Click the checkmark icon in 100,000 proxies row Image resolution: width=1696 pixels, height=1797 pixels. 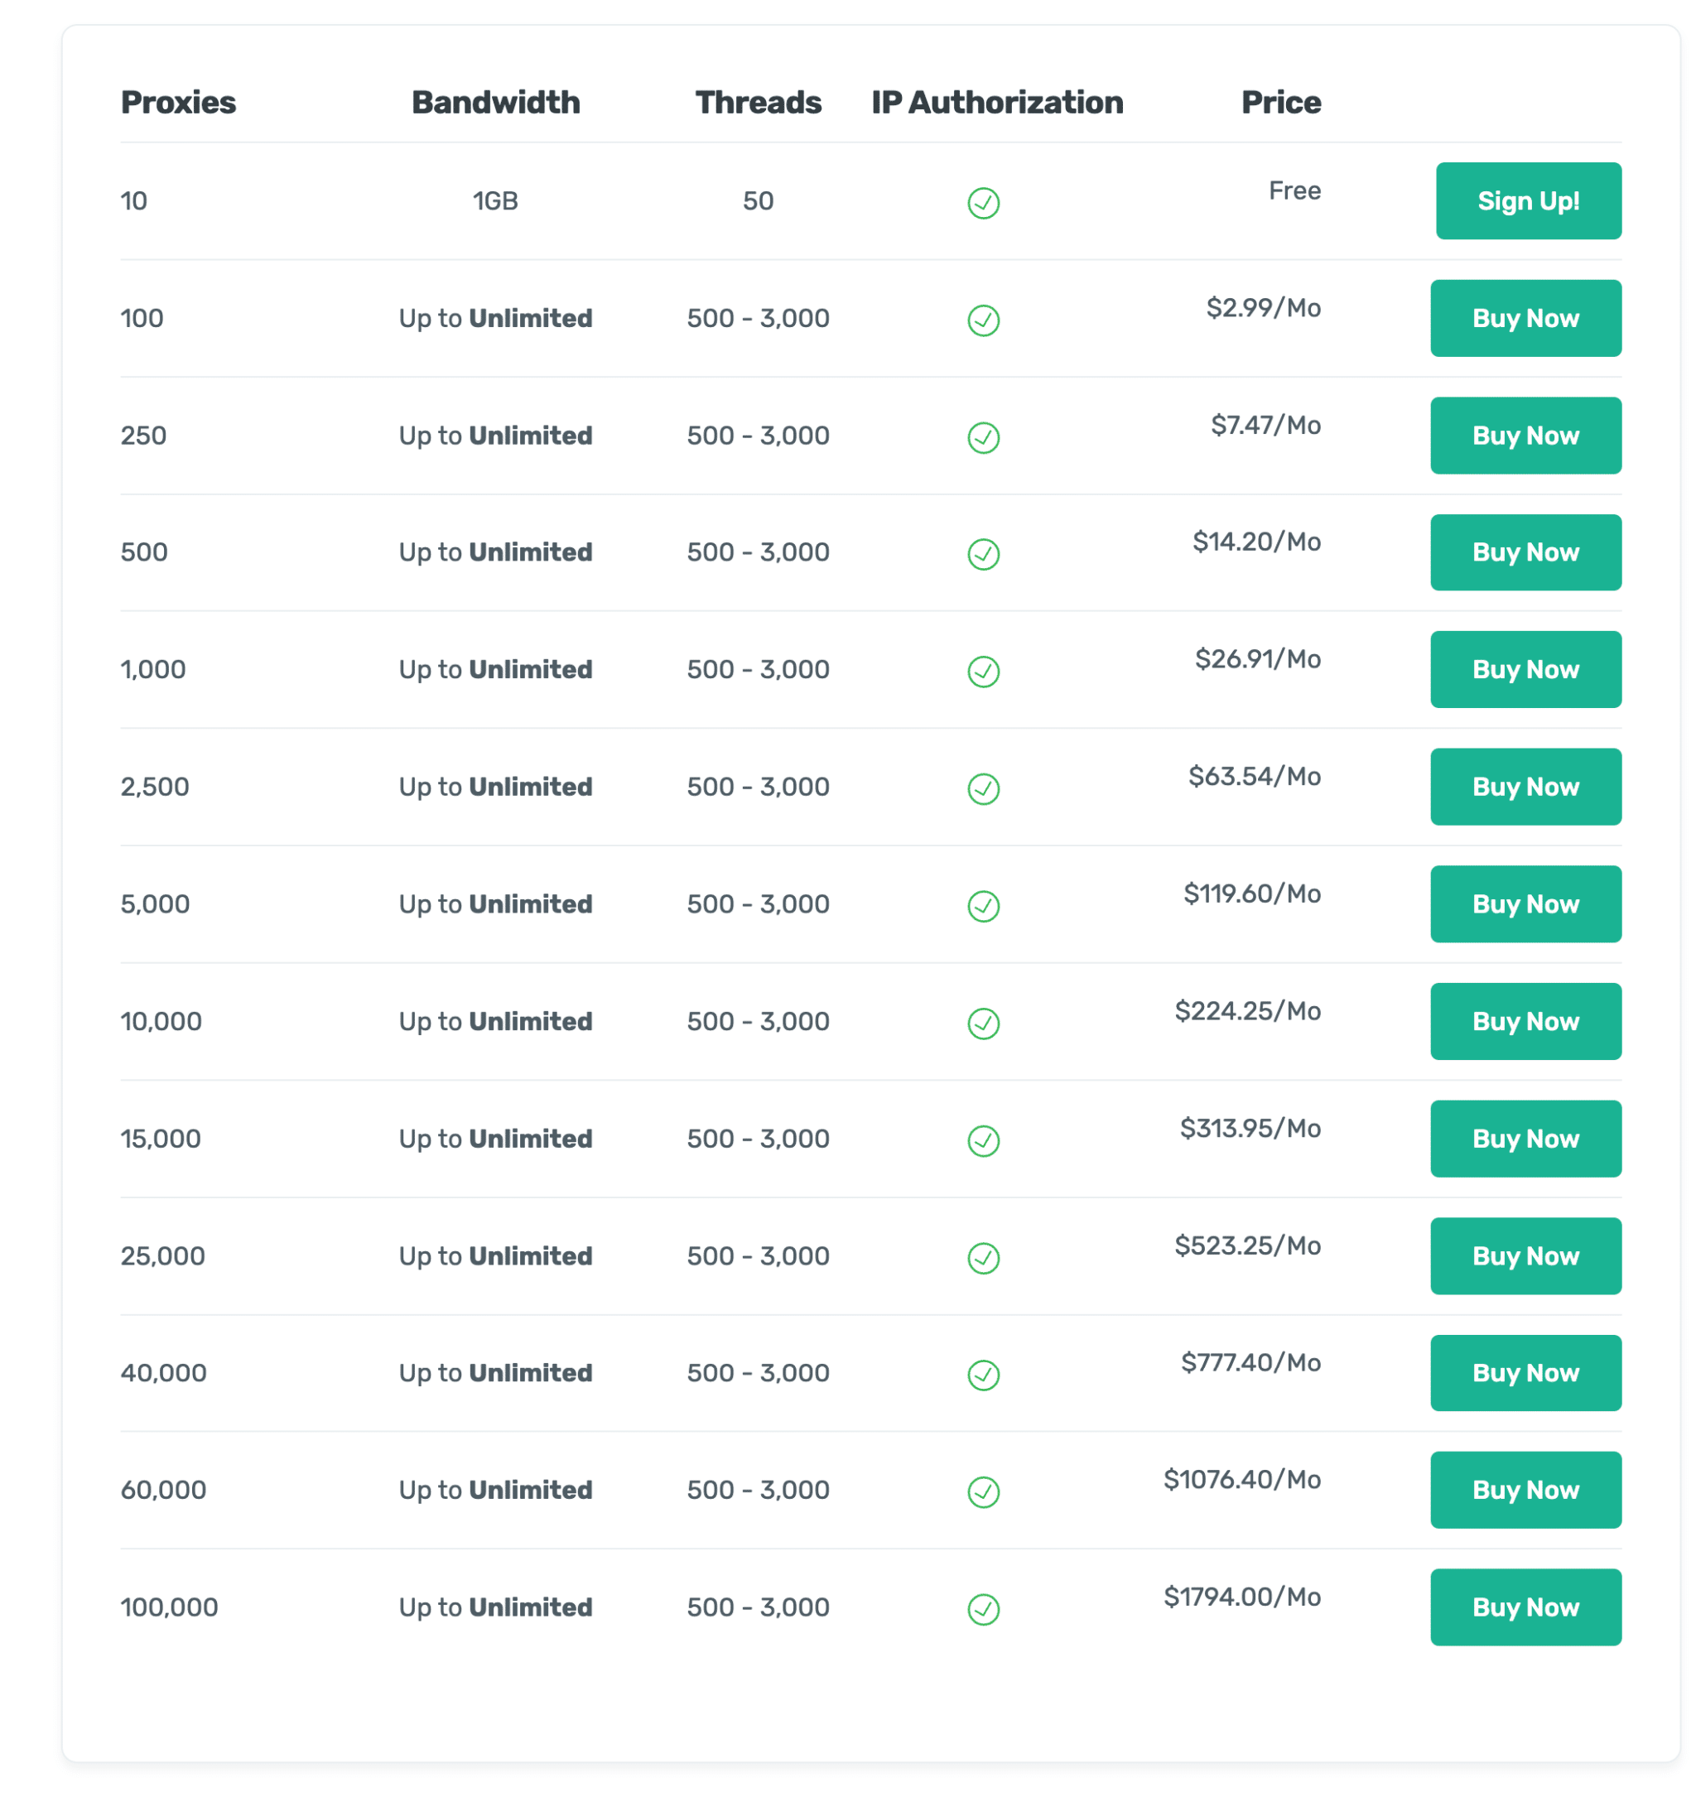[x=984, y=1609]
